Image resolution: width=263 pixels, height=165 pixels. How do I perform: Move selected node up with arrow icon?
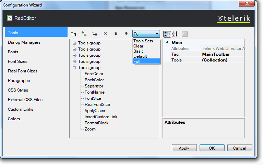(116, 33)
